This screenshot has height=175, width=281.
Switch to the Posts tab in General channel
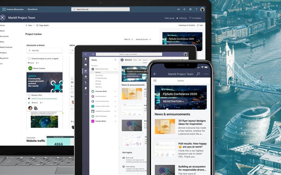[x=135, y=60]
